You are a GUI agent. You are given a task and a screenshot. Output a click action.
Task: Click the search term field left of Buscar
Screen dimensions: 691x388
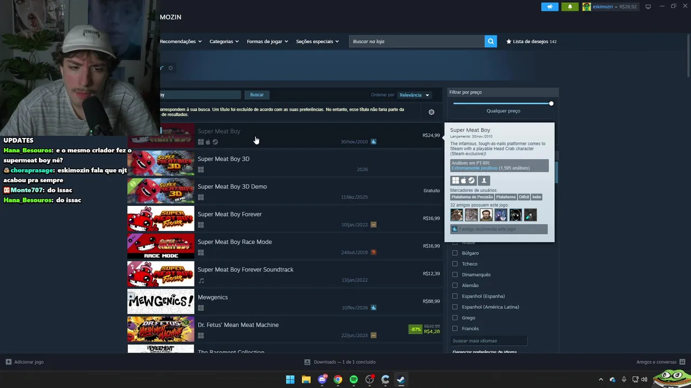coord(200,95)
